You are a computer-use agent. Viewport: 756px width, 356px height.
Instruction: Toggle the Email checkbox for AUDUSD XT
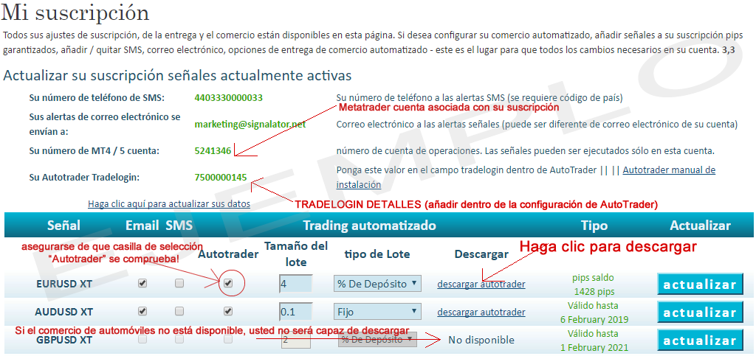click(142, 312)
